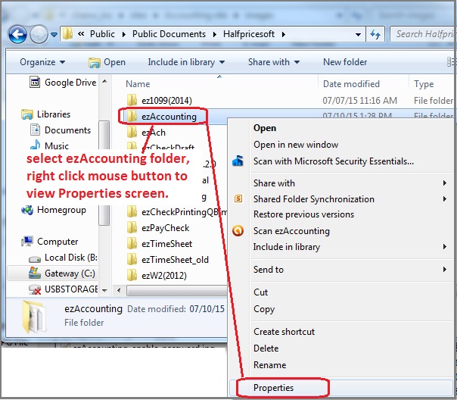Click the New folder button

tap(344, 62)
